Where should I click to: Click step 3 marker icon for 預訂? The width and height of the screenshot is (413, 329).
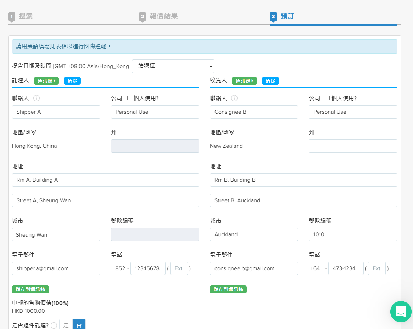273,17
